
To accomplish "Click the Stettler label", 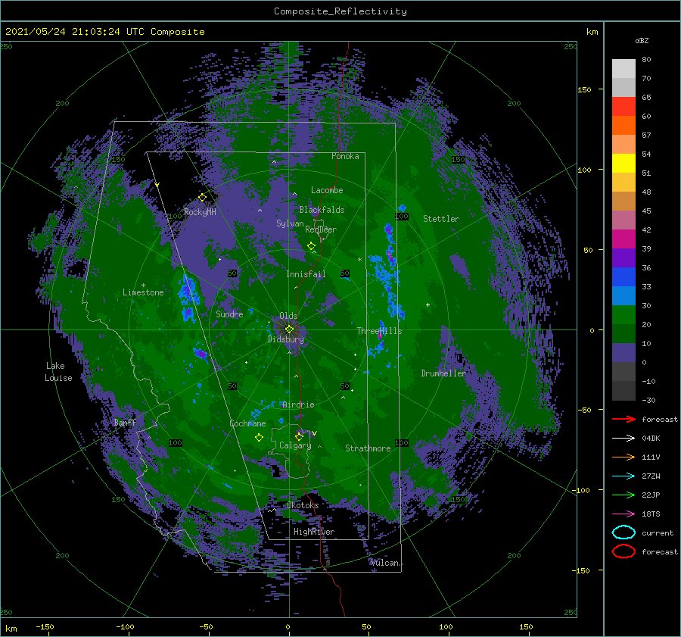I will tap(441, 219).
